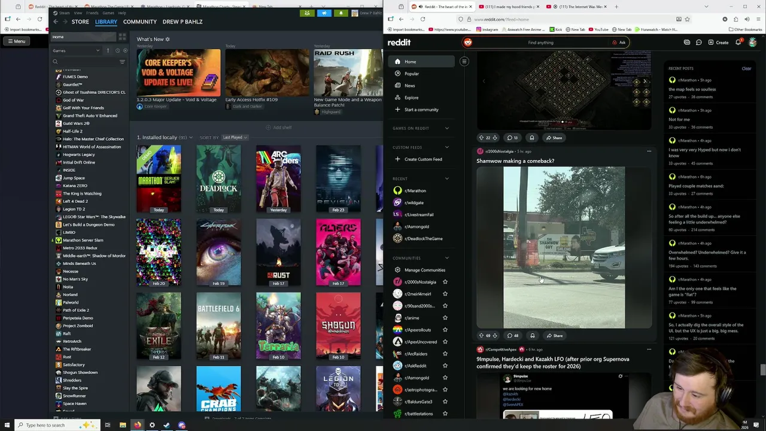The width and height of the screenshot is (766, 431).
Task: Go back with Steam back arrow
Action: [56, 22]
